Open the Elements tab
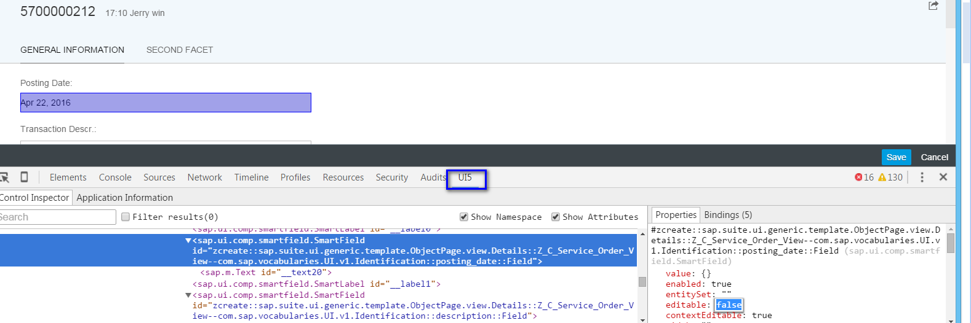The height and width of the screenshot is (323, 971). (x=68, y=177)
